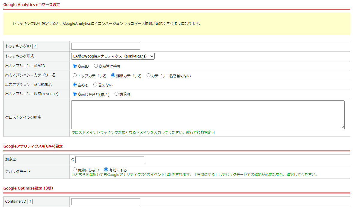Focus the 測定ID input field
The image size is (353, 211).
(110, 160)
